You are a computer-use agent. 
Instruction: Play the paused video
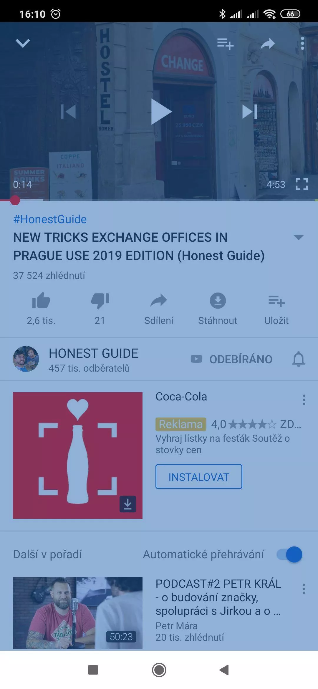(161, 112)
